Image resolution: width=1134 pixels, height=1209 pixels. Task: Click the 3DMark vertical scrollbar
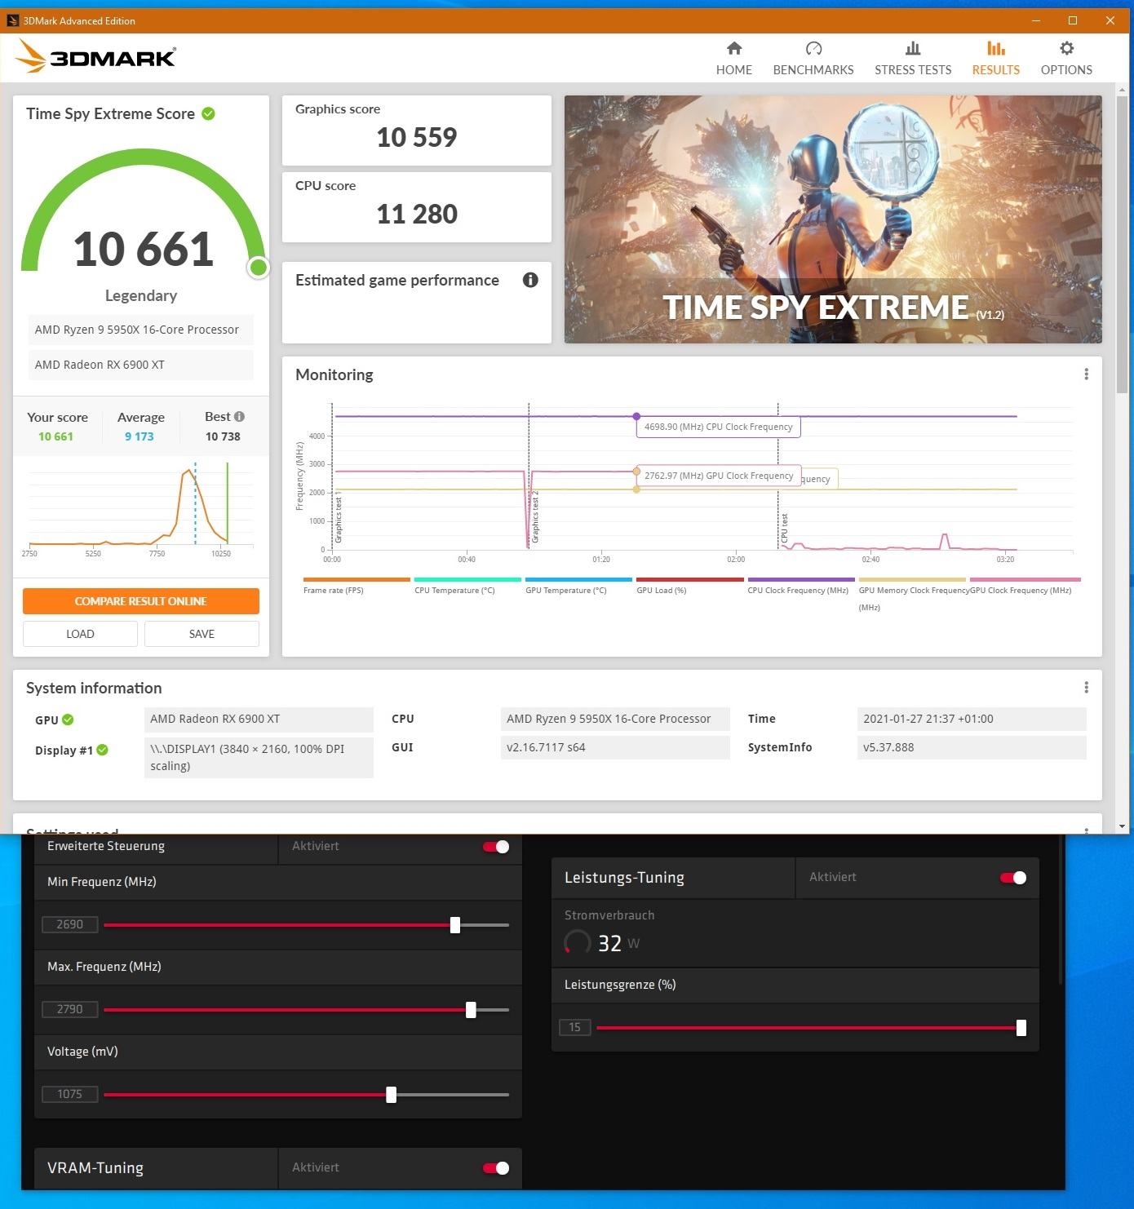[1123, 245]
